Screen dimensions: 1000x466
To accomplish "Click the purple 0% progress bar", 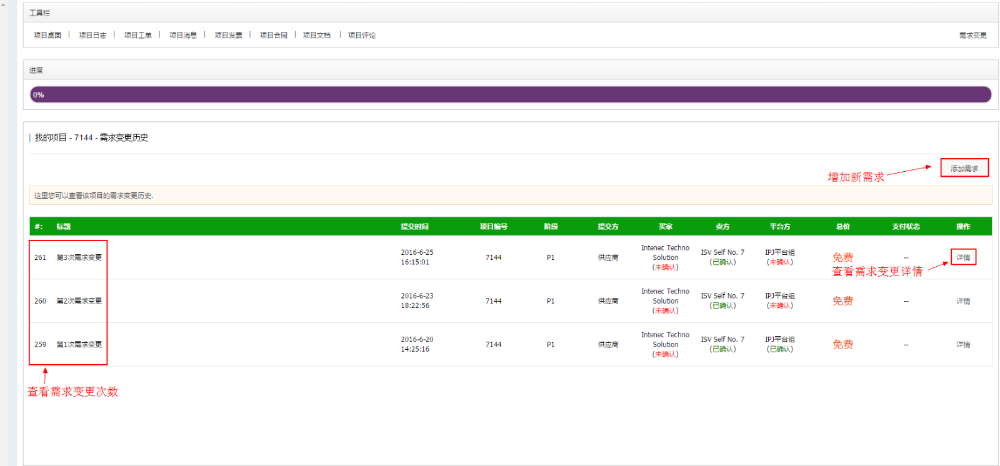I will coord(510,95).
